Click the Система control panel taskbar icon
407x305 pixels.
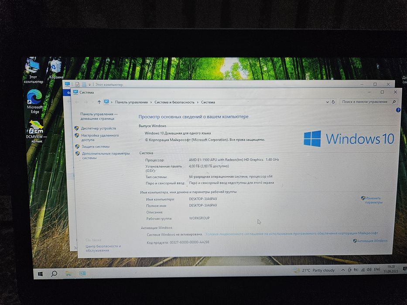(x=82, y=273)
